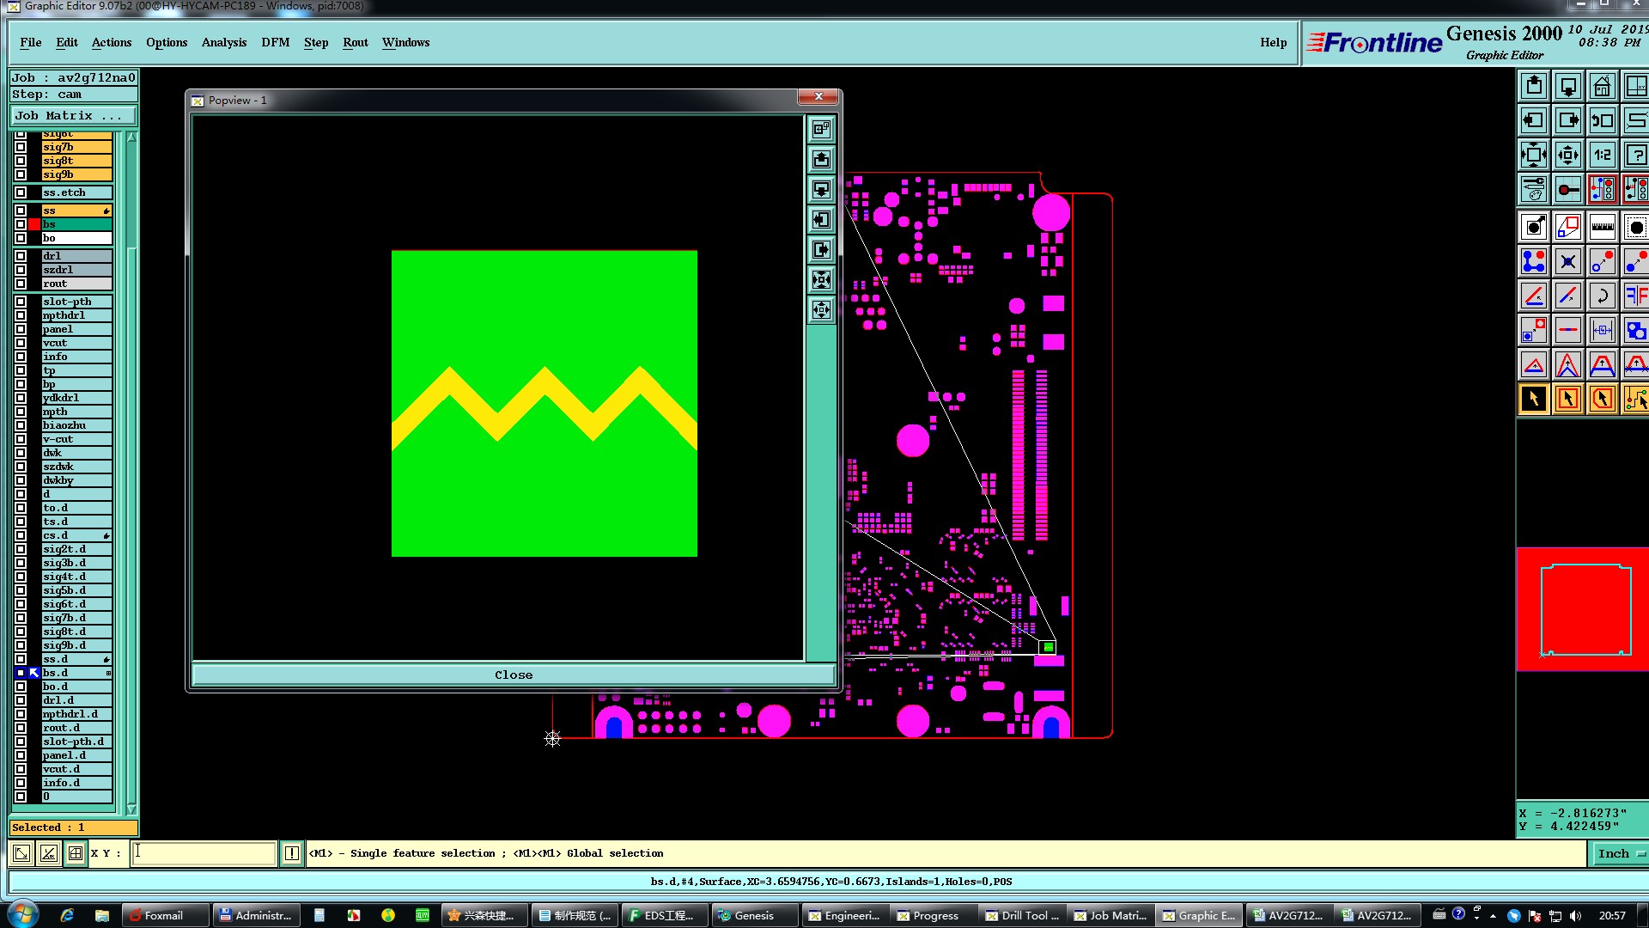Screen dimensions: 1649x928
Task: Select the ruler measure tool
Action: pyautogui.click(x=1602, y=228)
